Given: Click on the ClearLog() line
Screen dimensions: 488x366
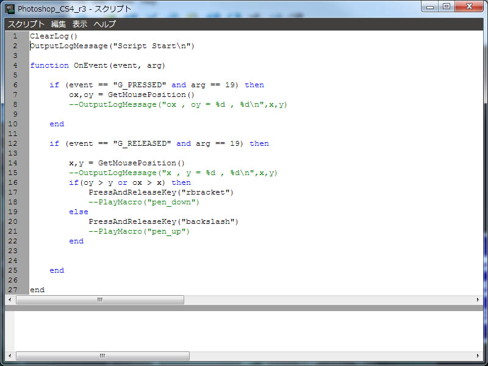Looking at the screenshot, I should (x=54, y=36).
